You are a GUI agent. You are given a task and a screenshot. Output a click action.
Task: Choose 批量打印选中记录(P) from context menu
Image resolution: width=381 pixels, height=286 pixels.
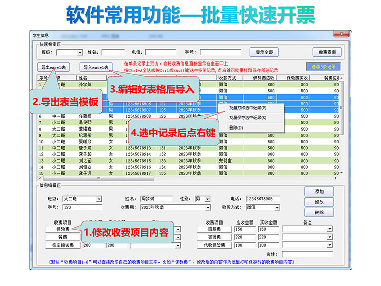point(247,108)
